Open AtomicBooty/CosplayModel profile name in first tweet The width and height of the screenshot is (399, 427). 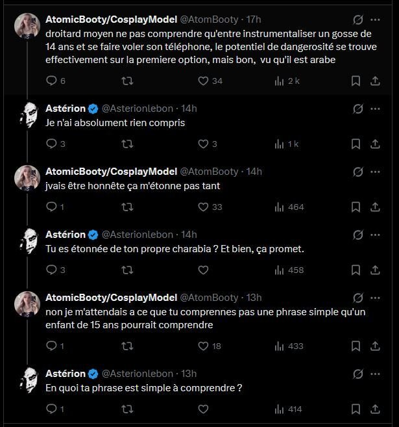pos(112,19)
